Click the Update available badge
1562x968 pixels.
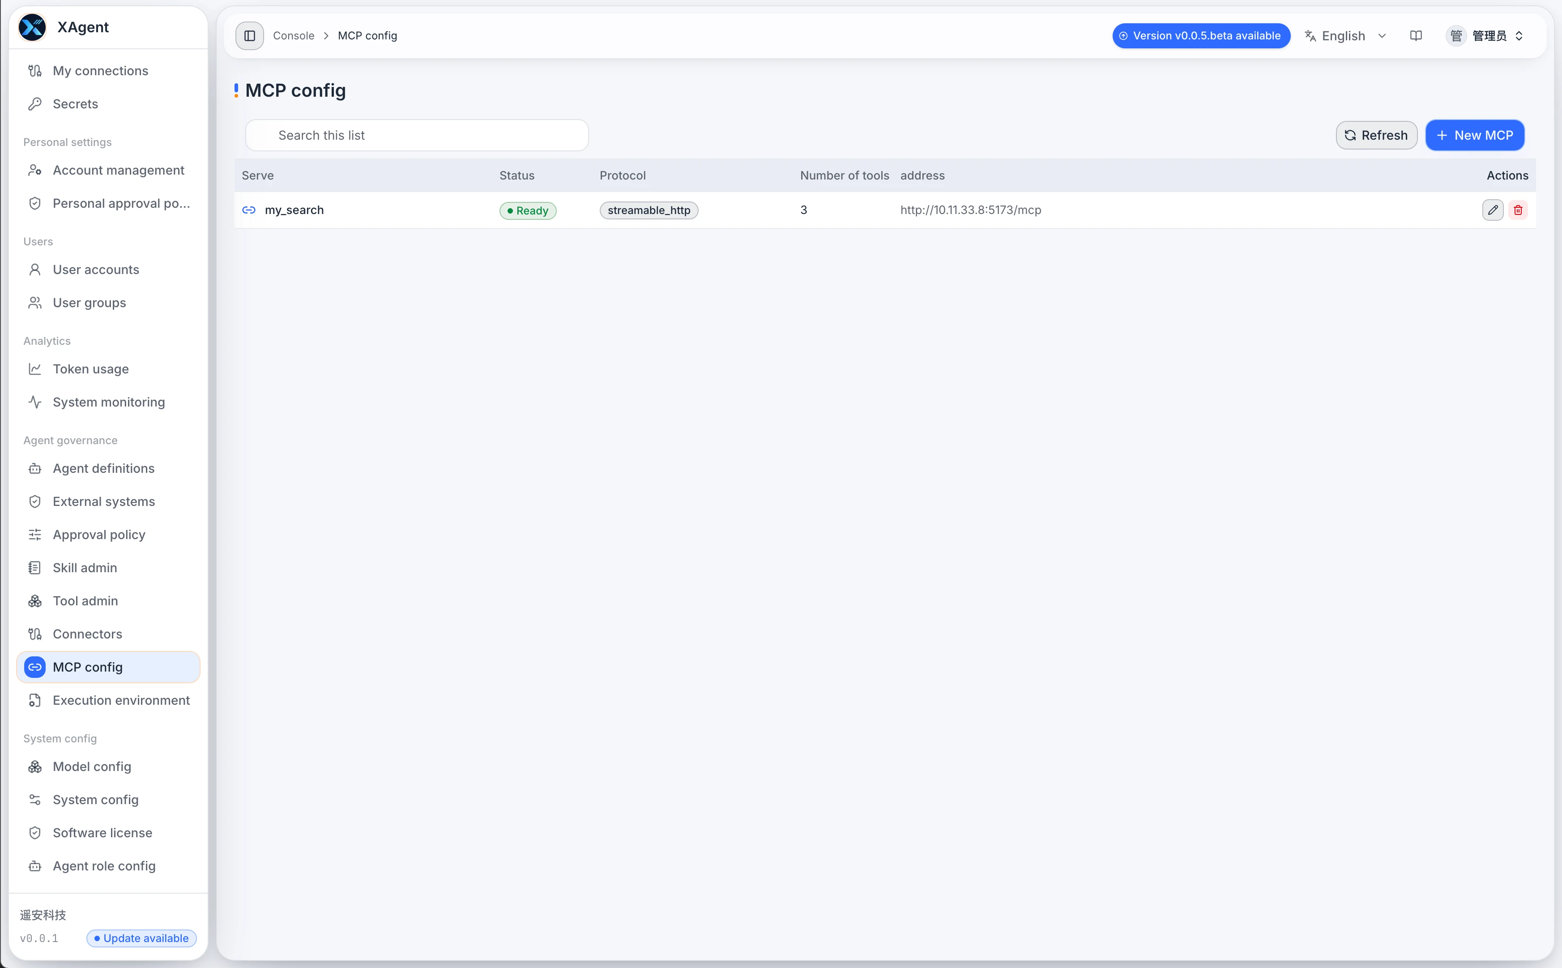[141, 938]
